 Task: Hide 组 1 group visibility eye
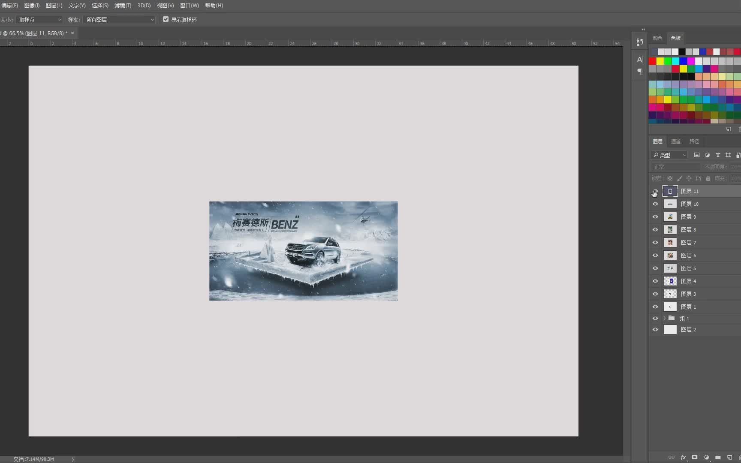[x=655, y=319]
